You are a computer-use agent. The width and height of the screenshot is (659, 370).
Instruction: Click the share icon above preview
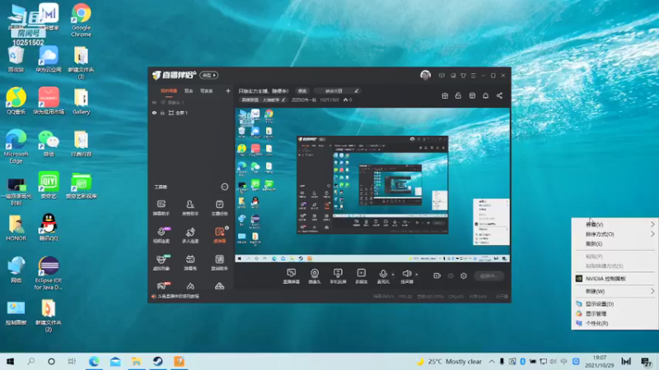pyautogui.click(x=499, y=95)
